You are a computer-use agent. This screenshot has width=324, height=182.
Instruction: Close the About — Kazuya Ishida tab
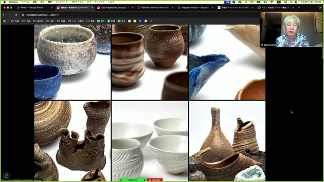pos(52,8)
